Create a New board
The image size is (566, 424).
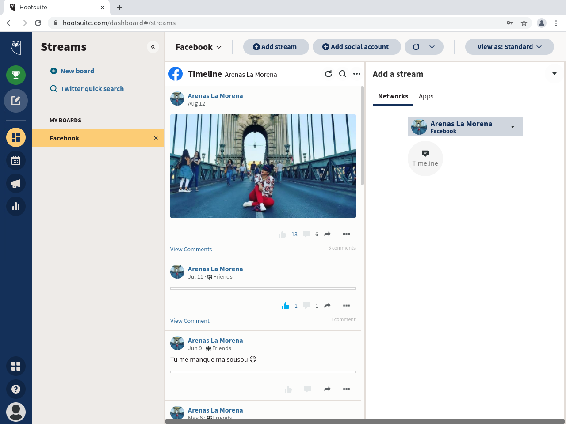(72, 71)
